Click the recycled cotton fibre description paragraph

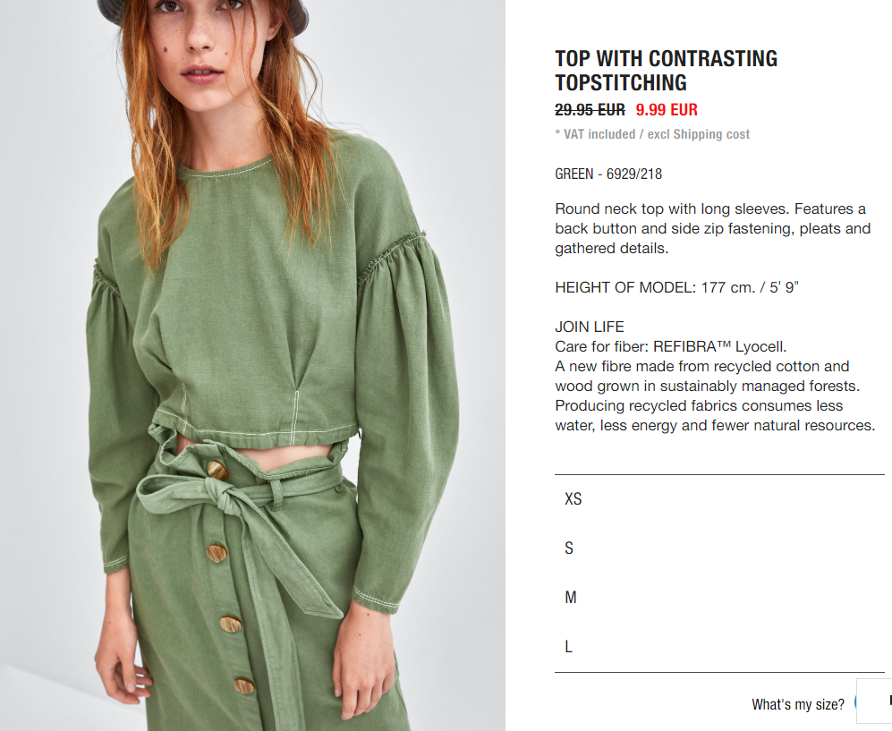[x=715, y=395]
